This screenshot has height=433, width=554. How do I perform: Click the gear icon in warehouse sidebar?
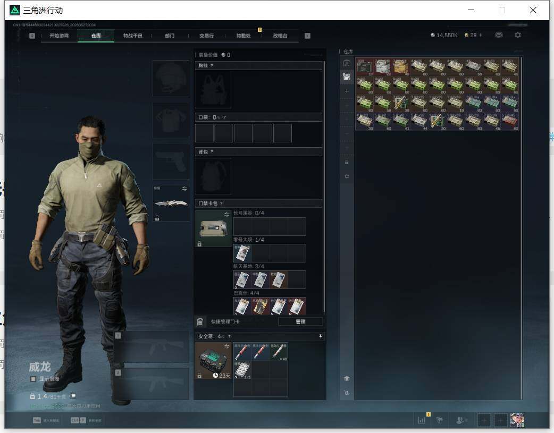347,176
